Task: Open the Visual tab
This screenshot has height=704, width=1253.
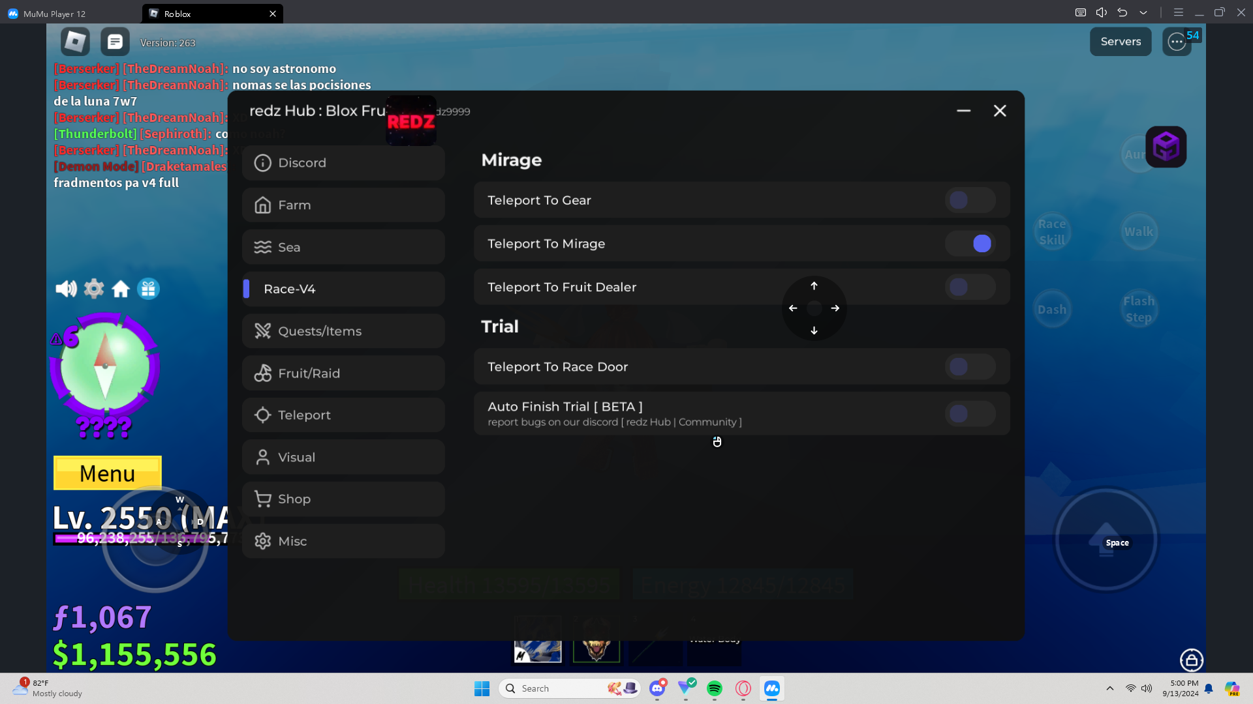Action: (343, 458)
